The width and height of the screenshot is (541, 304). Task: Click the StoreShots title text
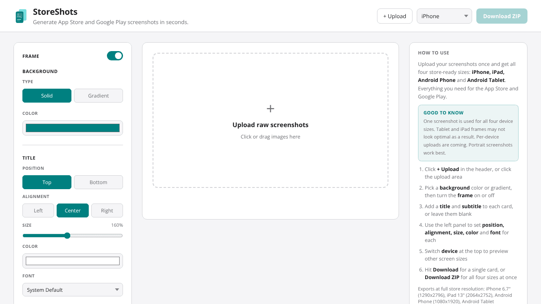[55, 12]
